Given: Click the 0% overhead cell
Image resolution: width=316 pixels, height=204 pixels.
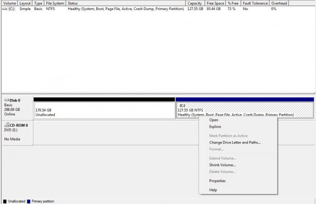Looking at the screenshot, I should [x=274, y=9].
